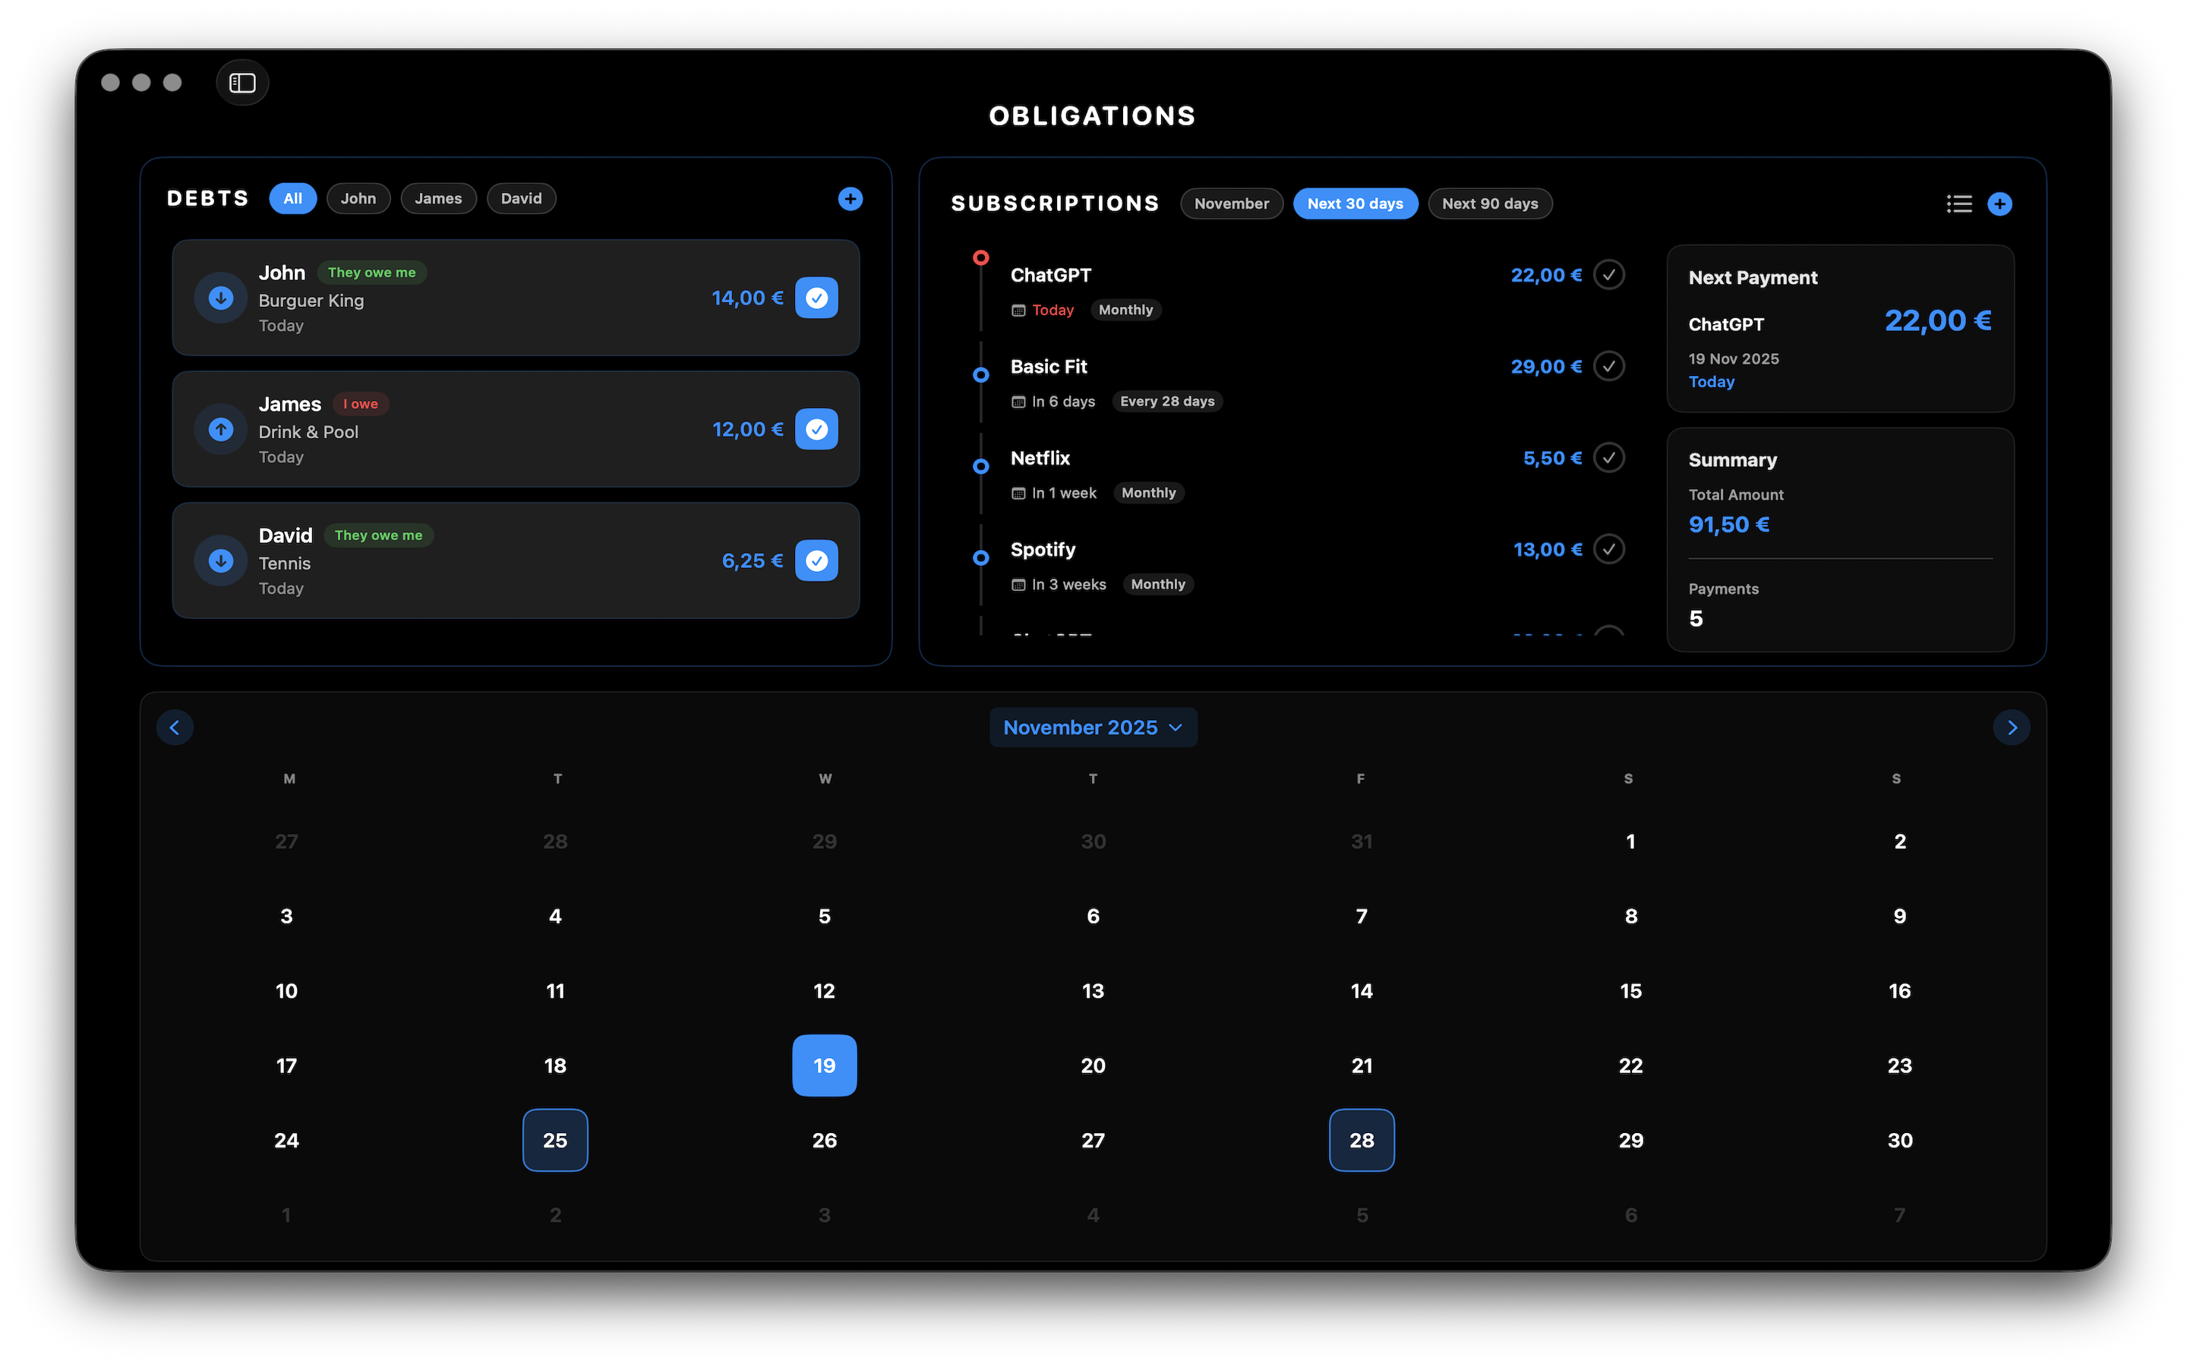Screen dimensions: 2187x1367
Task: Mark the ChatGPT payment as paid
Action: coord(1610,275)
